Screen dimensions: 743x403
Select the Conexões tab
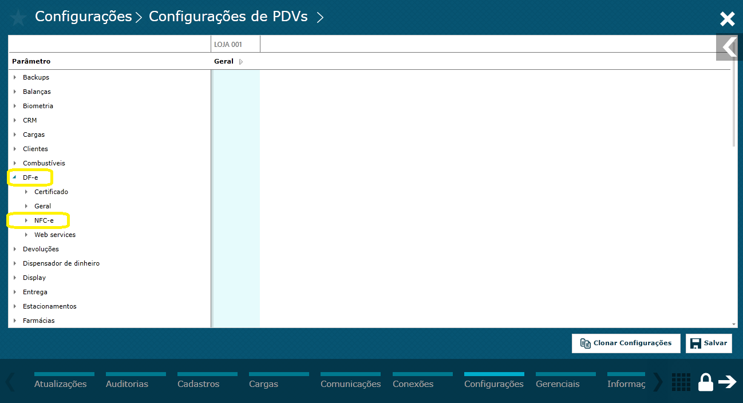click(412, 384)
